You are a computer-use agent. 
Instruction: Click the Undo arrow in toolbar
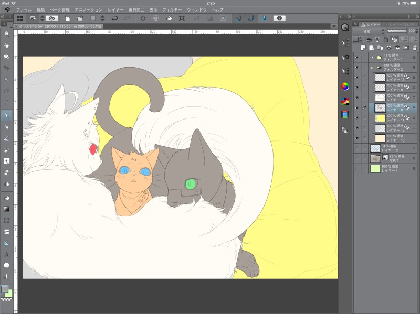coord(115,18)
